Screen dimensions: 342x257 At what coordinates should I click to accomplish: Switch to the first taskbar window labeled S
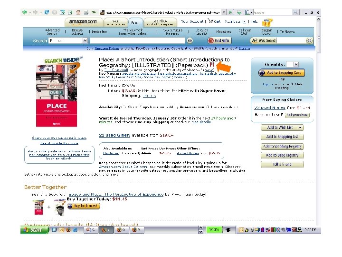click(x=91, y=230)
